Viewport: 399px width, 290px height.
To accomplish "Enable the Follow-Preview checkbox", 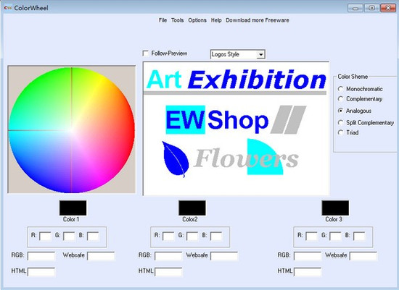I will [146, 54].
